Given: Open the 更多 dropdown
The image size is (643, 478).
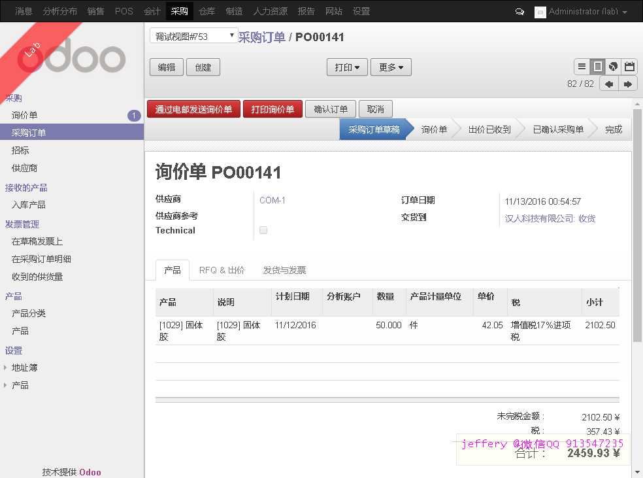Looking at the screenshot, I should [391, 67].
